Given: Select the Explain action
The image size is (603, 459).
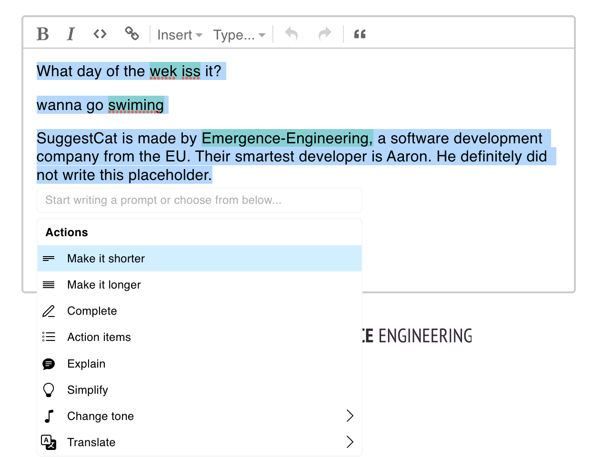Looking at the screenshot, I should coord(200,364).
